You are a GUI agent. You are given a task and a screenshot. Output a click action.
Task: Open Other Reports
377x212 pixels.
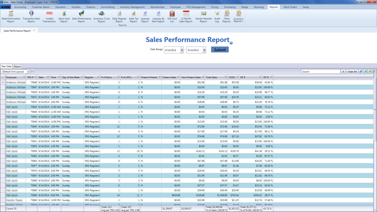pyautogui.click(x=227, y=16)
